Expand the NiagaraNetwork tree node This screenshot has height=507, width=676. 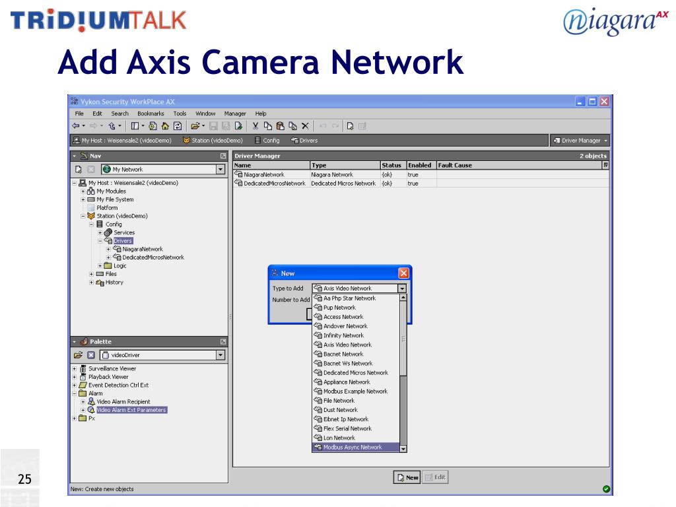108,249
